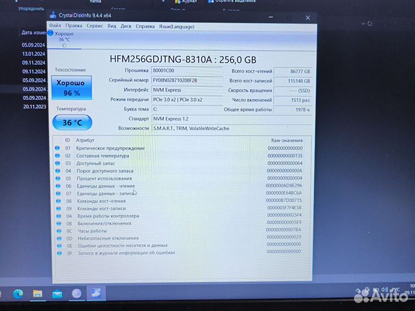Click the Стандарт field NVM Express 1.2
415x311 pixels.
coord(232,119)
